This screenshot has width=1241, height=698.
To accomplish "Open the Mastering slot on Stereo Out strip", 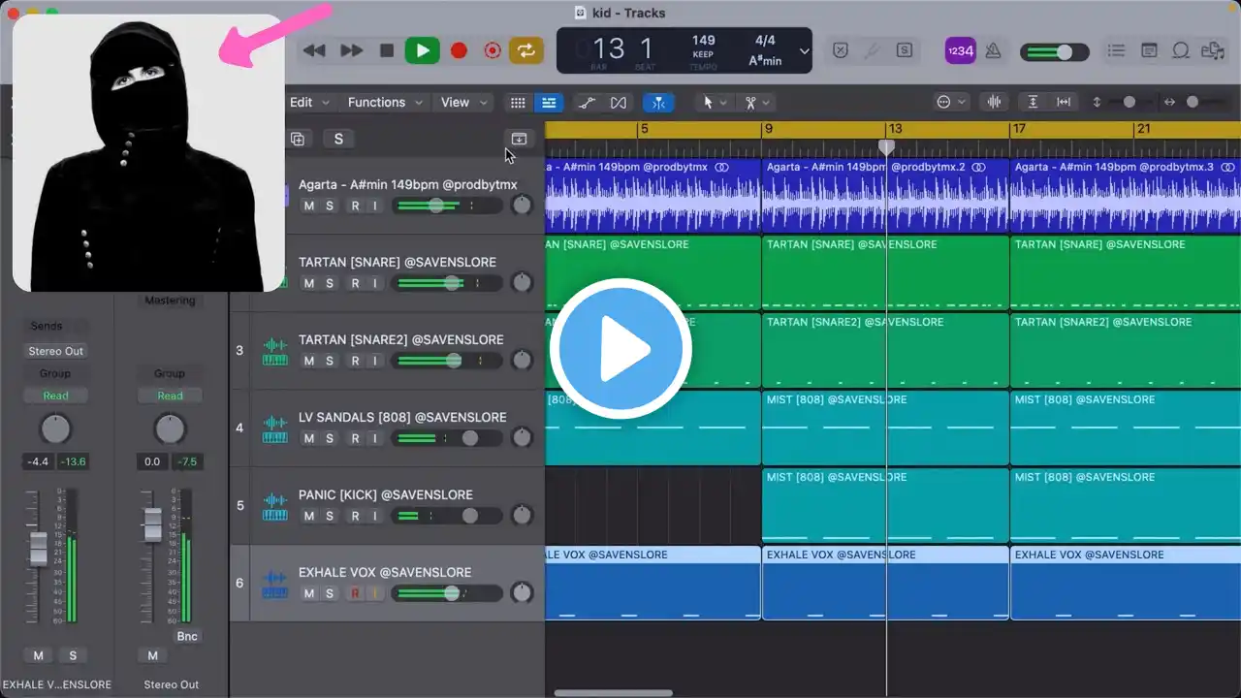I will pos(170,301).
